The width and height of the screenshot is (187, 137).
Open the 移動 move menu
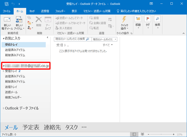click(x=138, y=22)
